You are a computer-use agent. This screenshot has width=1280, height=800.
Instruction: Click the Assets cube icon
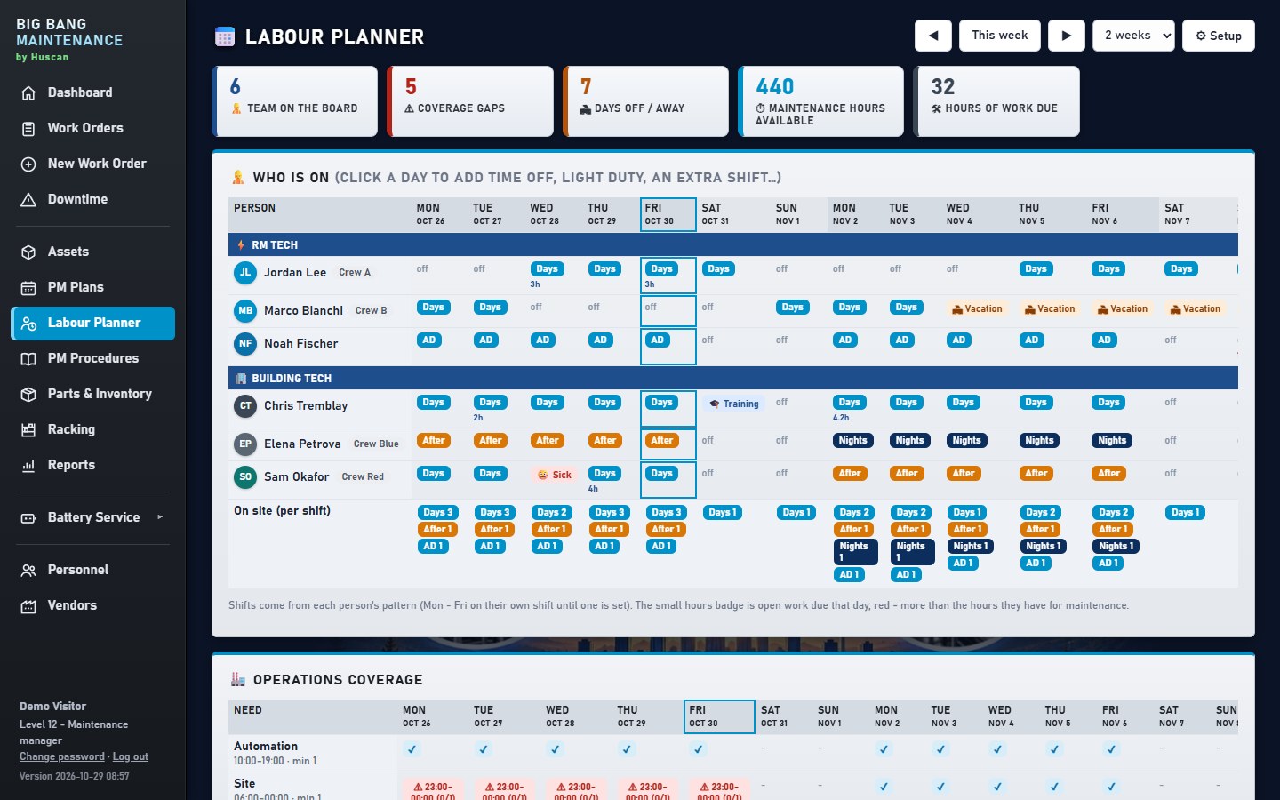28,252
